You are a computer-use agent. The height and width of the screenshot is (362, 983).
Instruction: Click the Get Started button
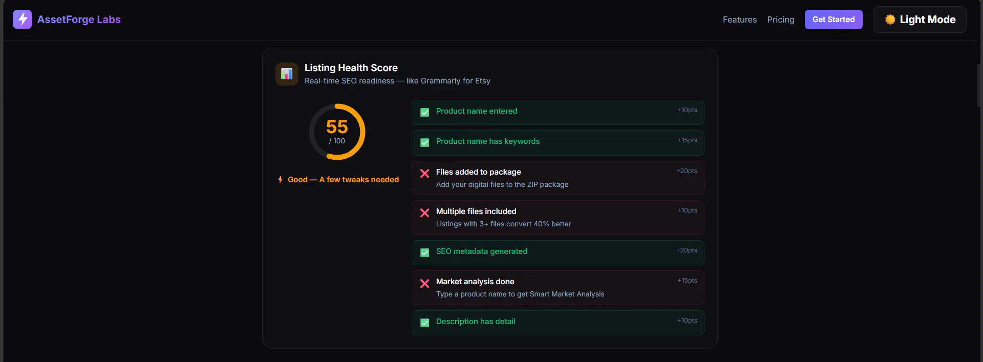833,19
